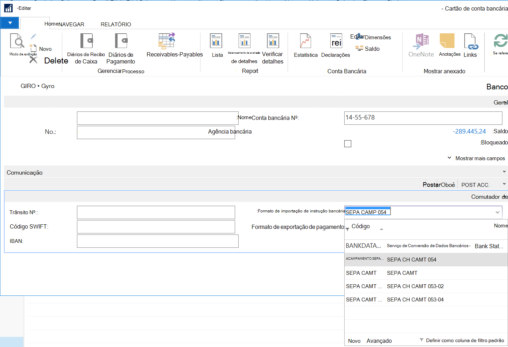Click the Código SWIFT input field
Image resolution: width=508 pixels, height=347 pixels.
coord(156,227)
